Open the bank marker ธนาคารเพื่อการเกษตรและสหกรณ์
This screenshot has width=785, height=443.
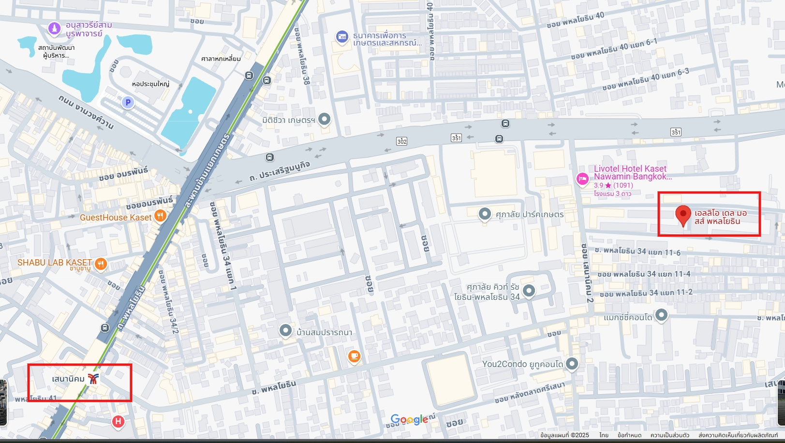(342, 37)
